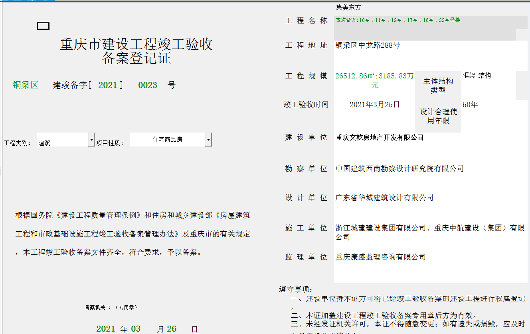This screenshot has width=530, height=334.
Task: Click the certificate year 2021 in brackets
Action: (x=108, y=85)
